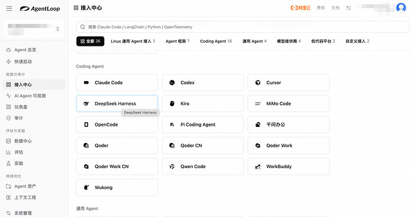Open the 费用 link in header
Image resolution: width=412 pixels, height=217 pixels.
321,8
